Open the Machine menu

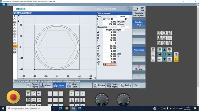(x=12, y=5)
